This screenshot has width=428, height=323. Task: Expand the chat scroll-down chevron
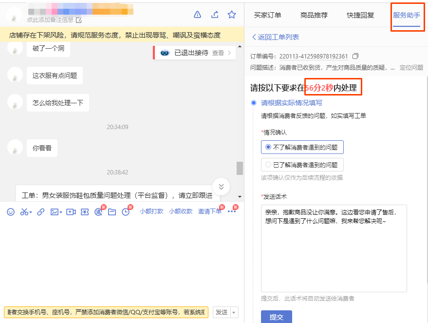(221, 187)
